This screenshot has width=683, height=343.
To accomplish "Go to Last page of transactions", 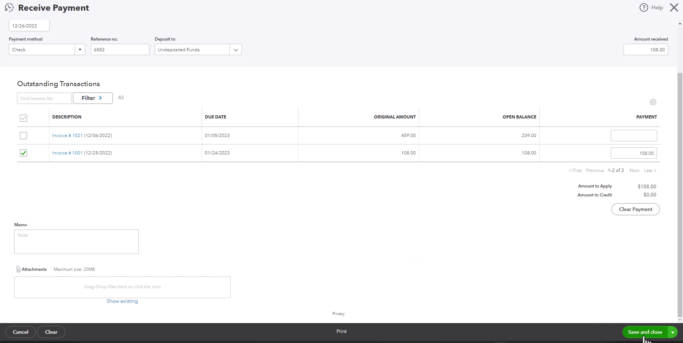I will click(650, 170).
